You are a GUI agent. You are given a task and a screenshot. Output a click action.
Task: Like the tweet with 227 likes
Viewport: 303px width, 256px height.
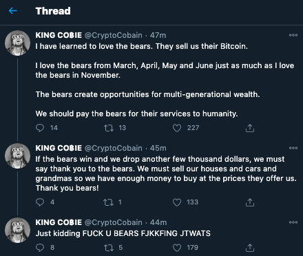(x=177, y=128)
